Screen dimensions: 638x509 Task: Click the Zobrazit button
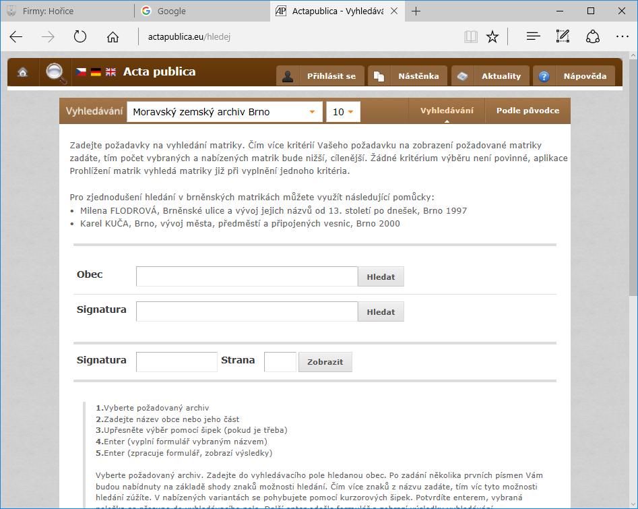point(325,361)
